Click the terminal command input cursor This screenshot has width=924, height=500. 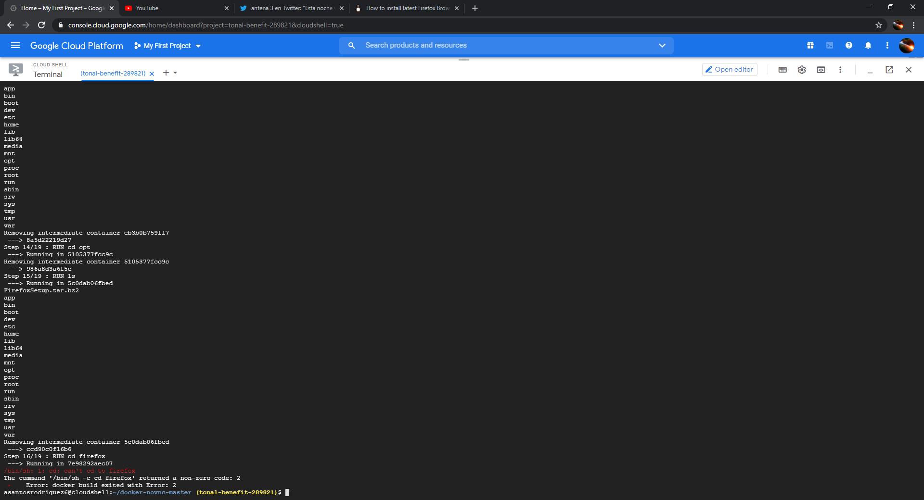[288, 492]
